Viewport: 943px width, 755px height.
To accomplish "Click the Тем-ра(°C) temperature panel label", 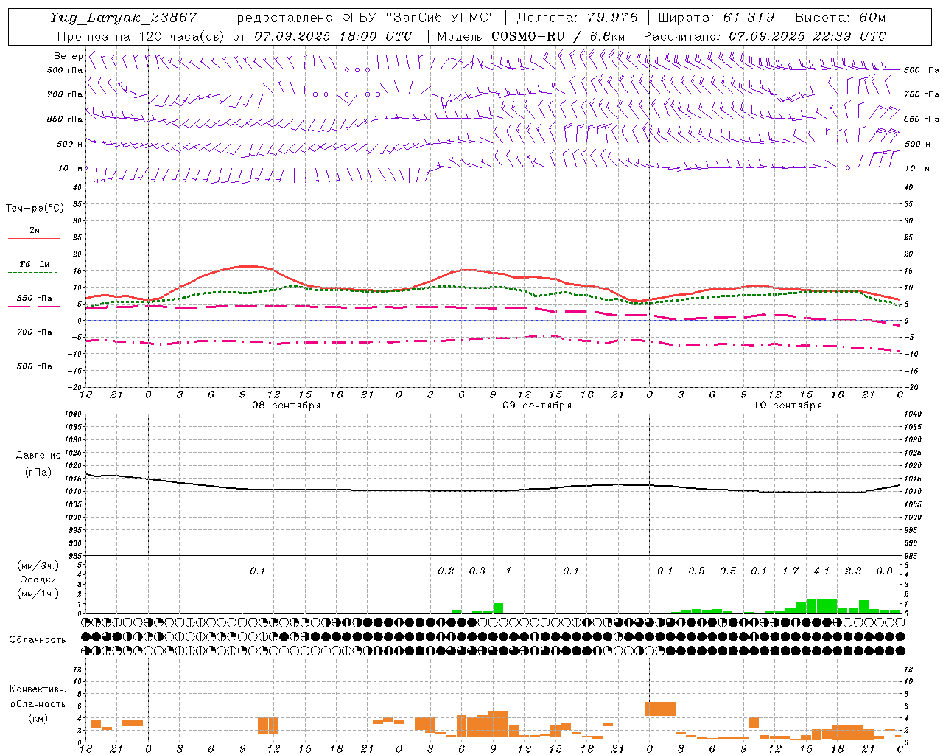I will click(x=35, y=209).
